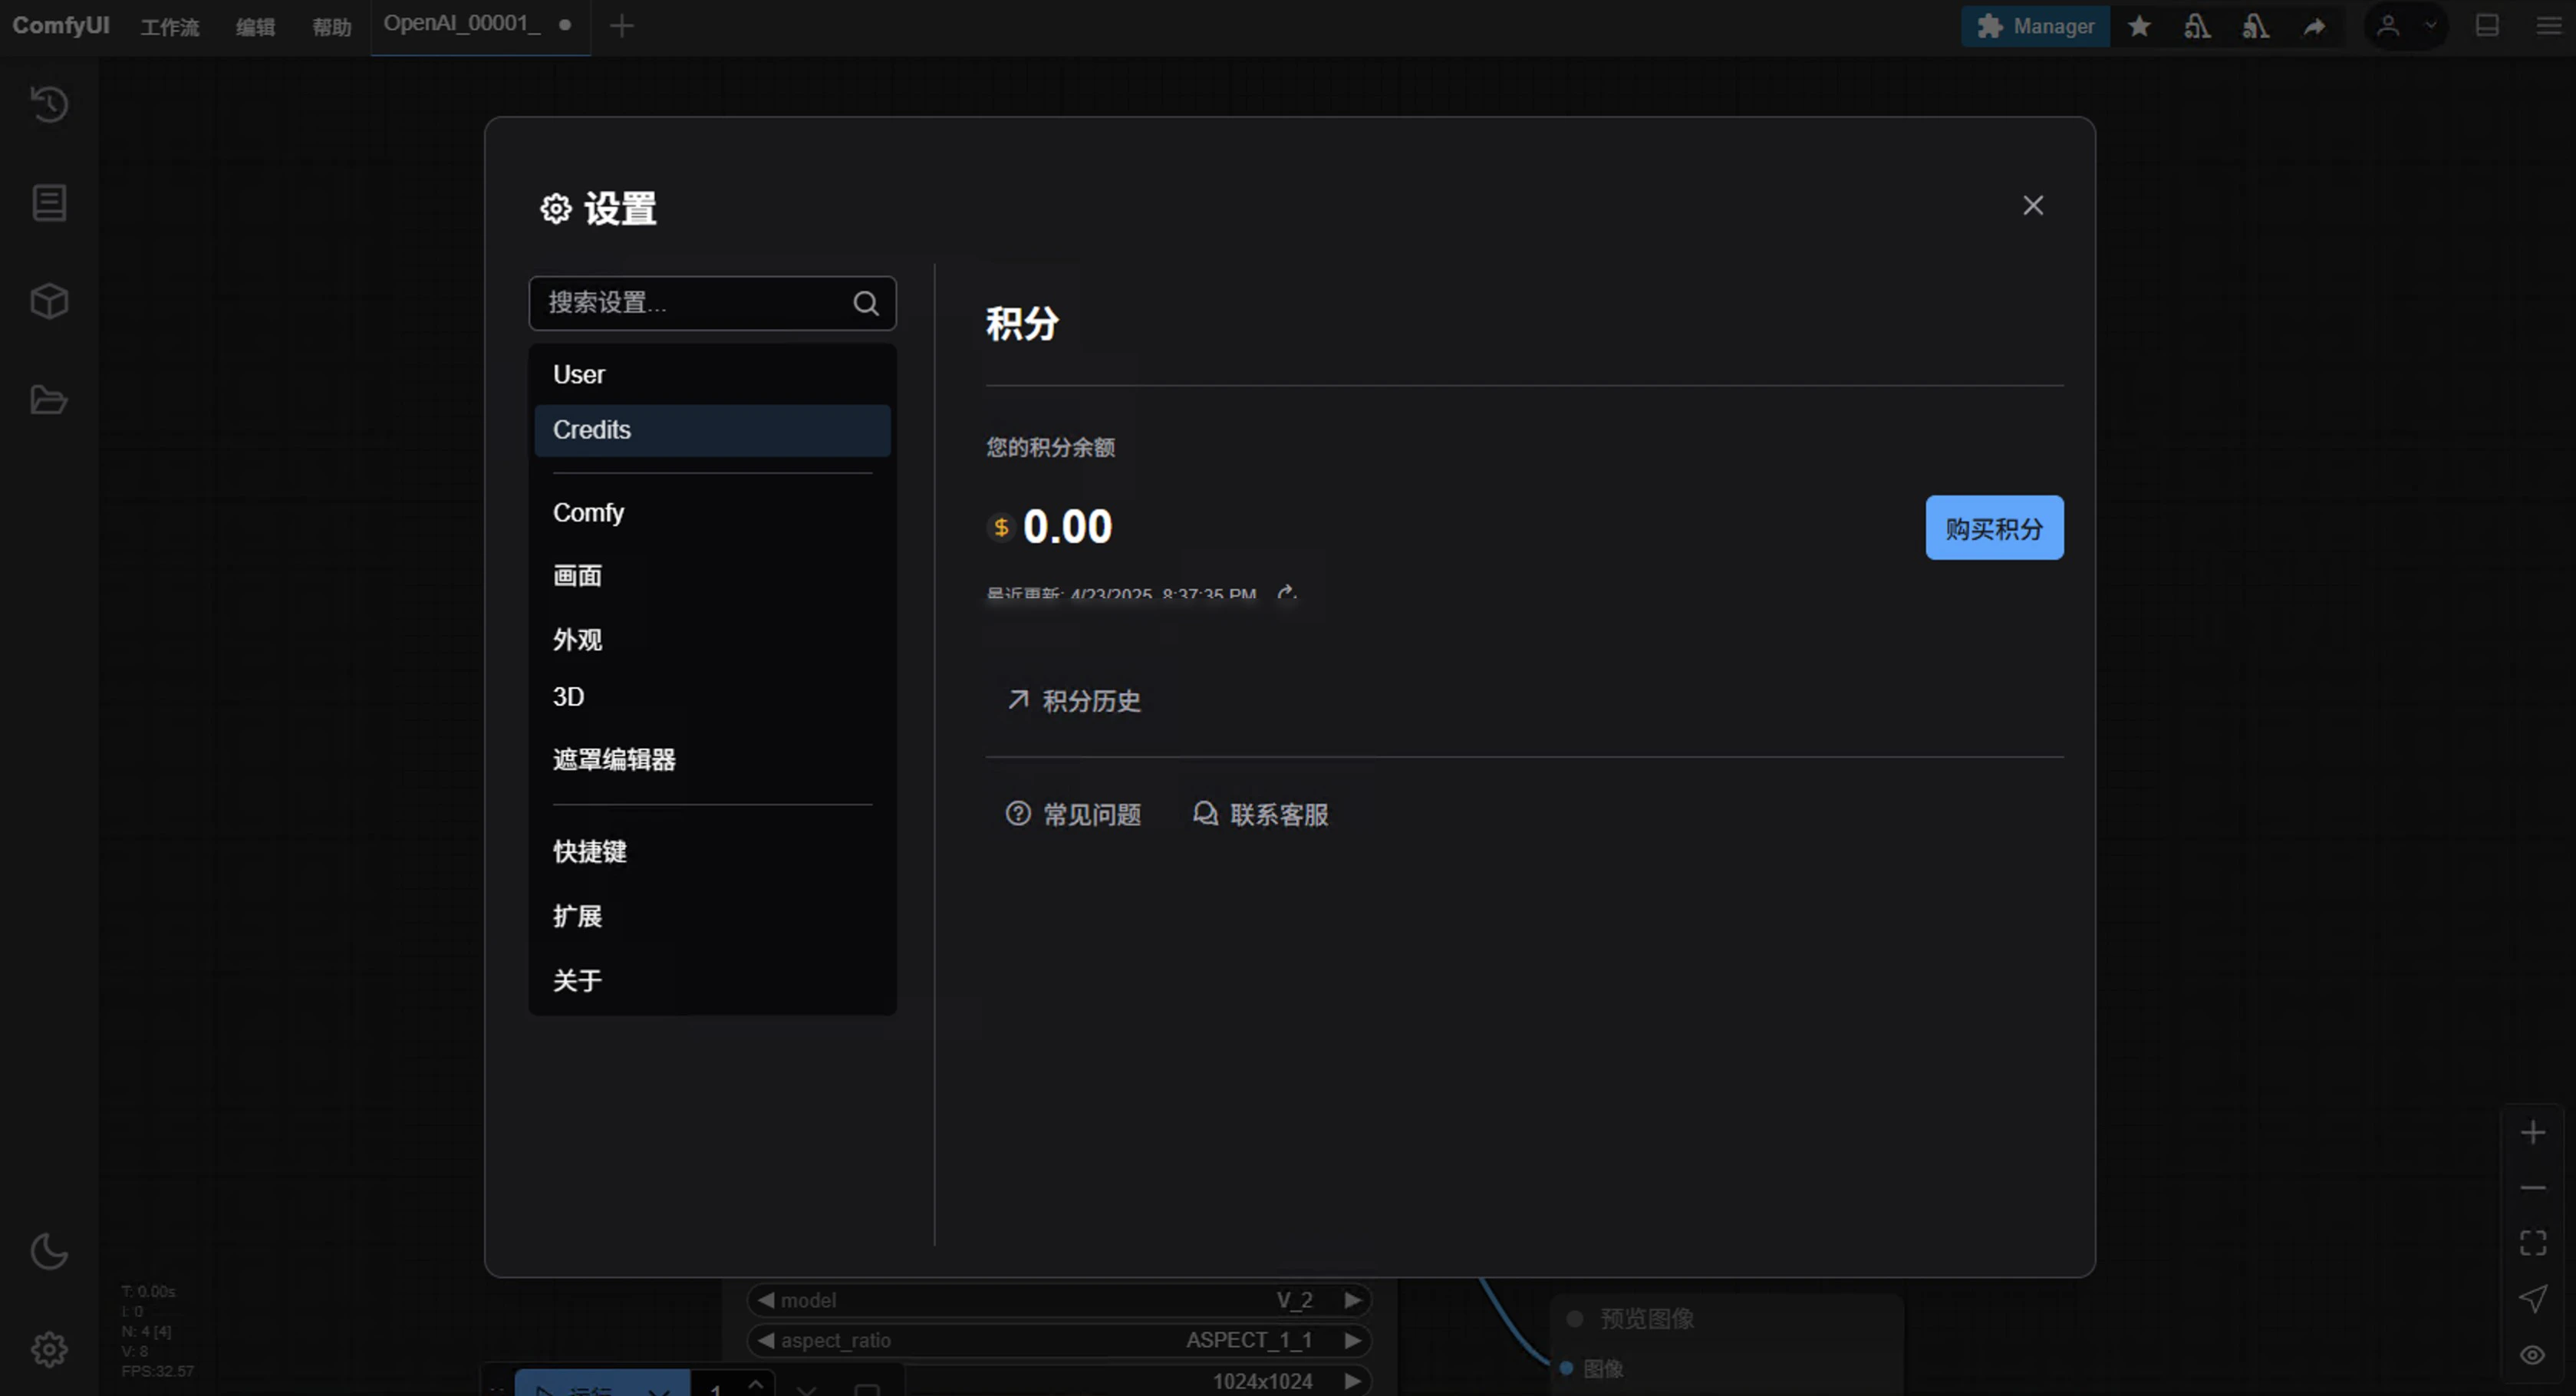Viewport: 2576px width, 1396px height.
Task: Click the fit-view icon near bottom right
Action: click(x=2533, y=1242)
